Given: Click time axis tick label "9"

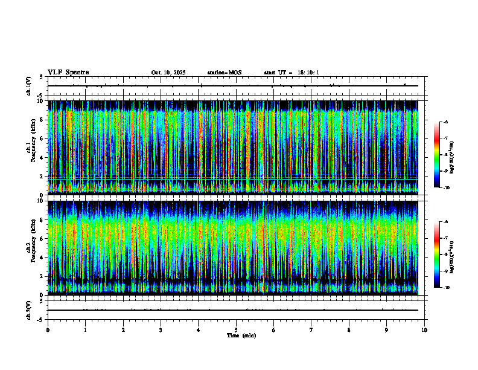Looking at the screenshot, I should [x=386, y=330].
